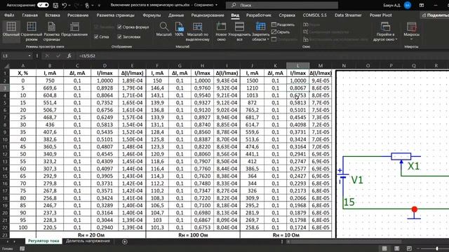Viewport: 449px width, 252px height.
Task: Switch to the Главная tab
Action: point(29,15)
